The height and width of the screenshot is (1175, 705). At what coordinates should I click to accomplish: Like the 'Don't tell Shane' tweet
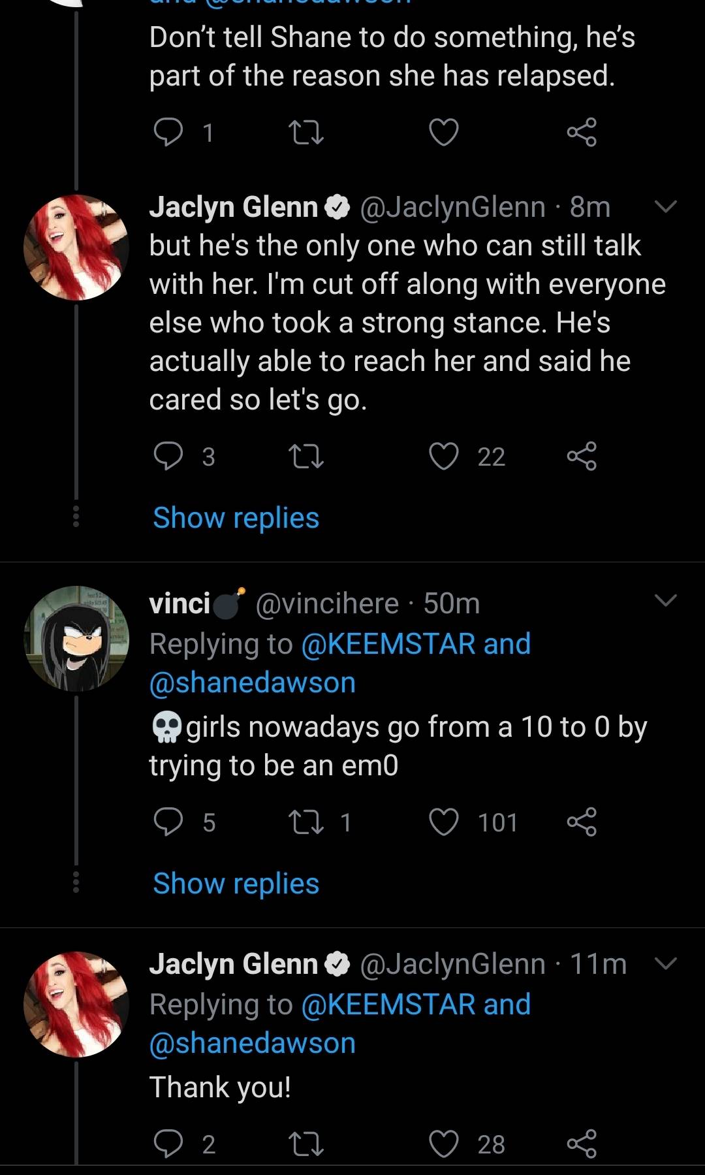(444, 133)
